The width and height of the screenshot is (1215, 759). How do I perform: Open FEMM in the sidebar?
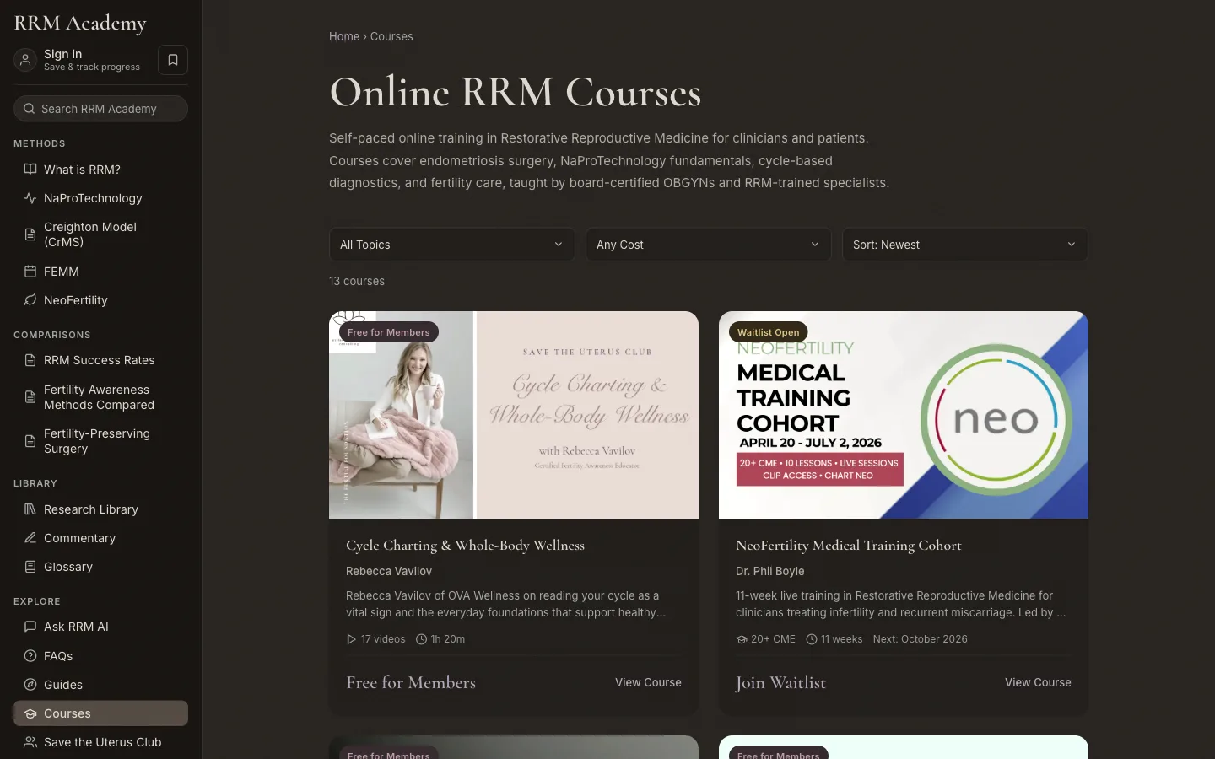click(x=100, y=272)
